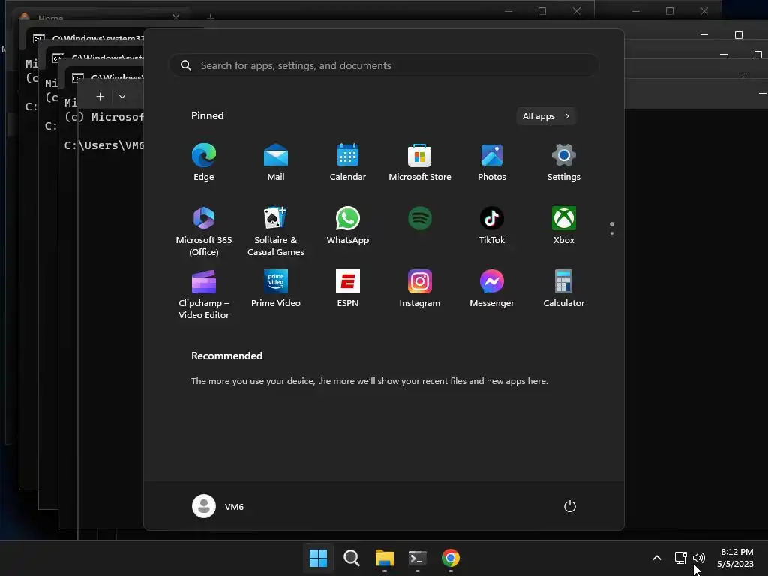Open the volume tray icon
This screenshot has width=768, height=576.
699,558
